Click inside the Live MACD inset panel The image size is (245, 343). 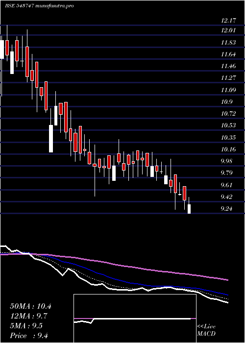tap(135, 318)
